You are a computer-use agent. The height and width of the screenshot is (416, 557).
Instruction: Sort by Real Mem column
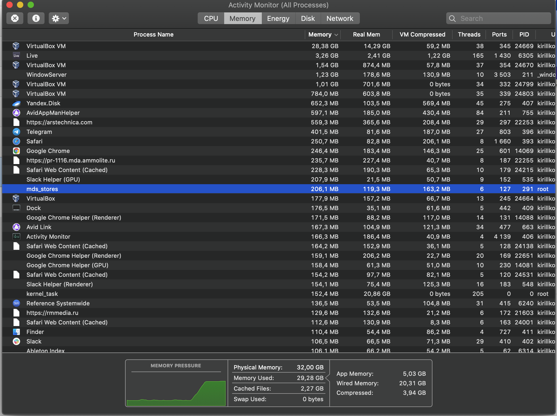[x=366, y=34]
